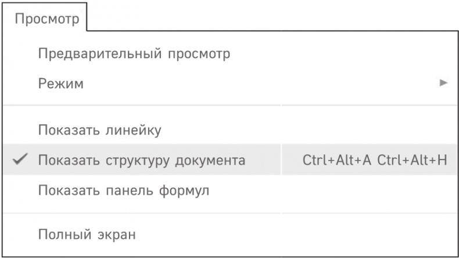The width and height of the screenshot is (459, 258).
Task: Disable Показать структуру документа
Action: tap(142, 159)
